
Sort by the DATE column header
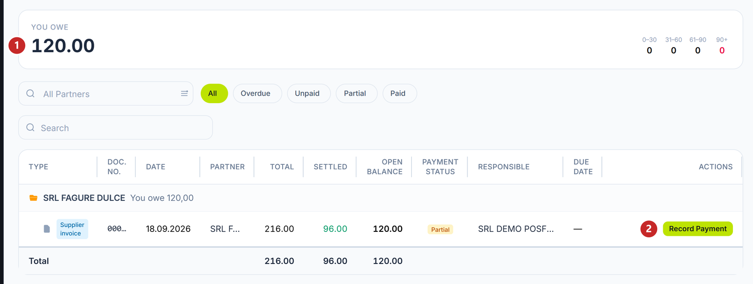click(x=156, y=167)
